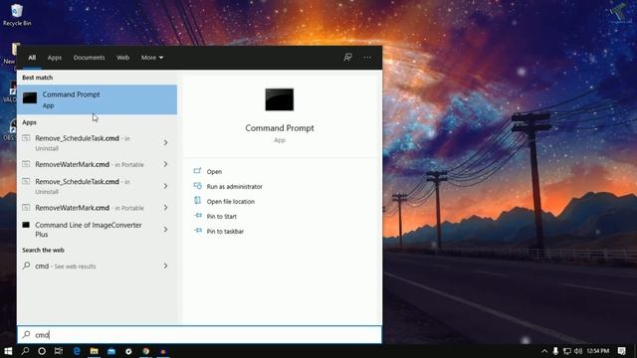The width and height of the screenshot is (637, 358).
Task: Open the network tray icon
Action: pyautogui.click(x=567, y=351)
